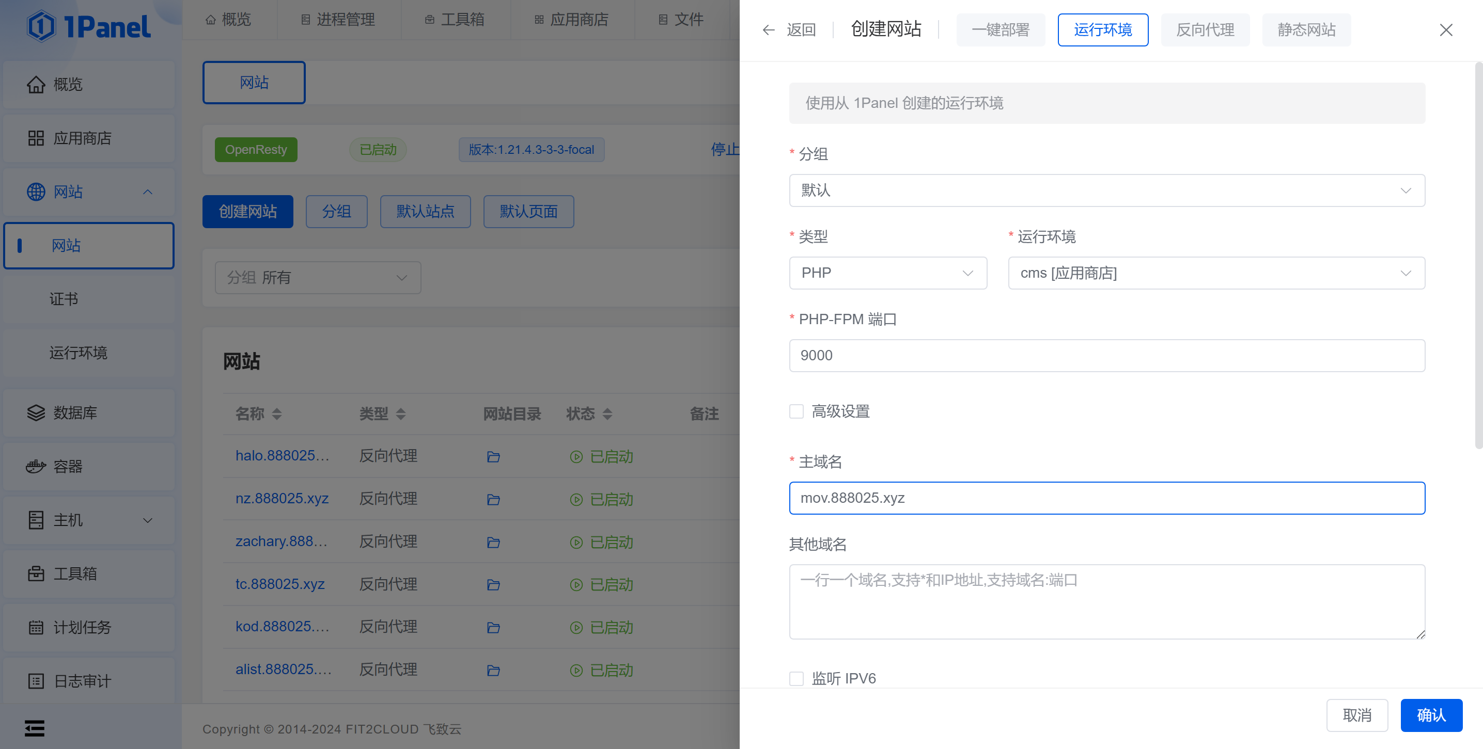Image resolution: width=1483 pixels, height=749 pixels.
Task: Click the blue confirm button
Action: pyautogui.click(x=1431, y=715)
